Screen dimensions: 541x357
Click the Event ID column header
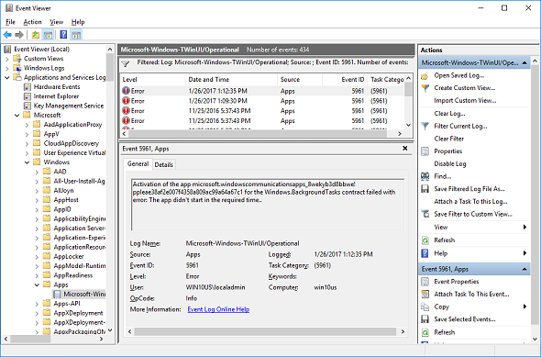pyautogui.click(x=345, y=80)
